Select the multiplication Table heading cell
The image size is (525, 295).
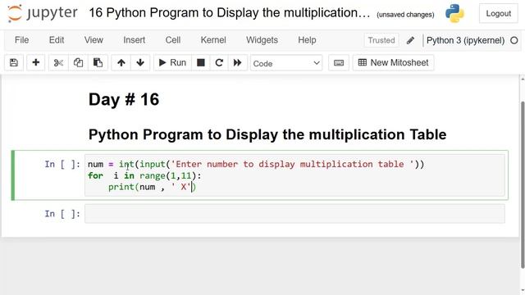[x=267, y=134]
